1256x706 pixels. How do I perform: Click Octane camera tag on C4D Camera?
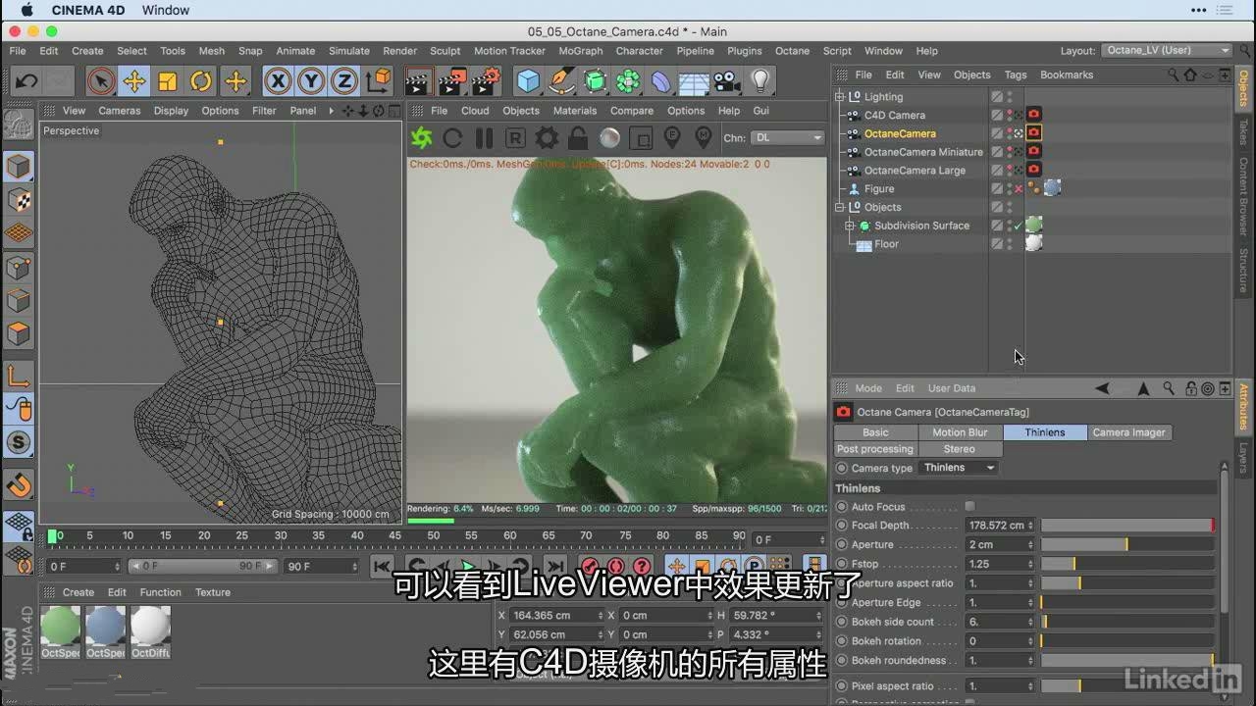click(x=1033, y=115)
